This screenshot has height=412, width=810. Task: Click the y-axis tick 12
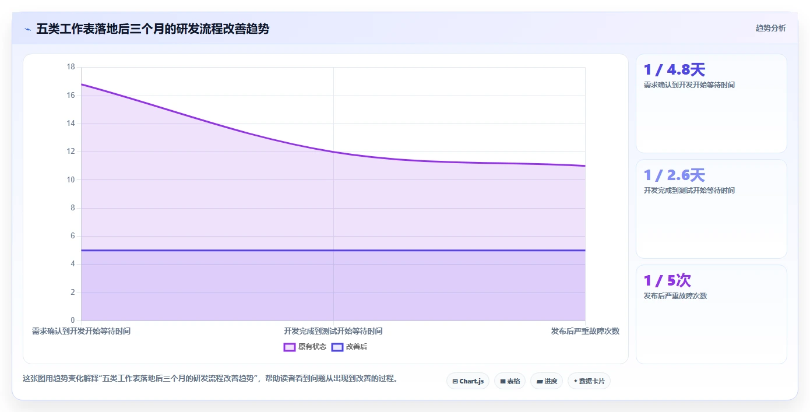click(71, 152)
